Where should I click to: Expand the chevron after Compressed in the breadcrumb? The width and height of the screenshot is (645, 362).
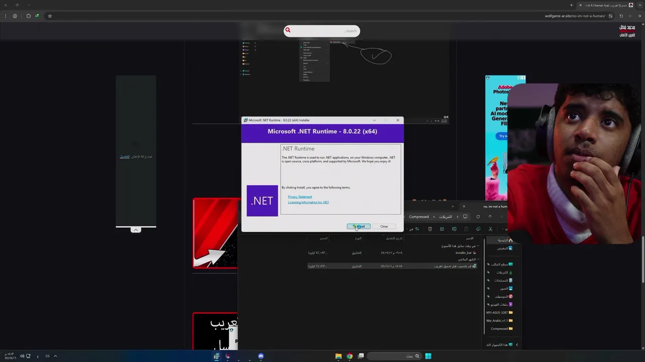pos(405,217)
